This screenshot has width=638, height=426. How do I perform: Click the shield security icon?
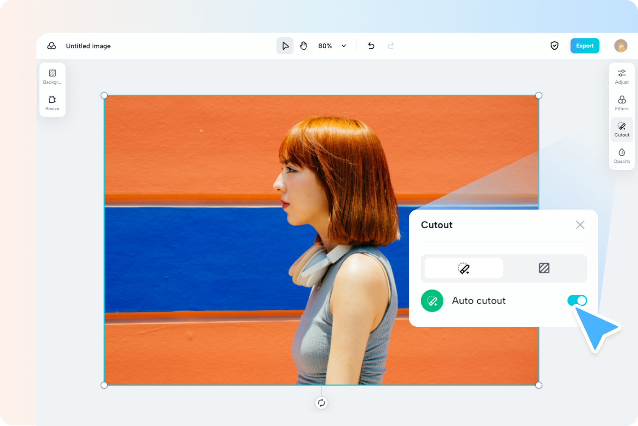[554, 46]
